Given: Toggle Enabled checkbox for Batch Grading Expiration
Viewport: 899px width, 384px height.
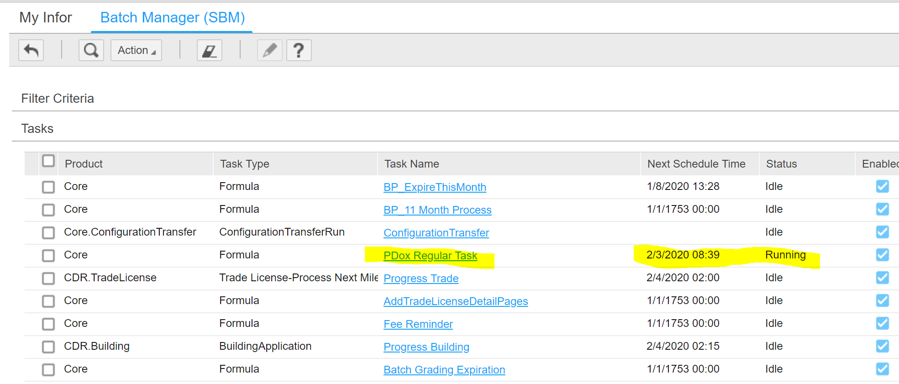Looking at the screenshot, I should click(x=883, y=369).
